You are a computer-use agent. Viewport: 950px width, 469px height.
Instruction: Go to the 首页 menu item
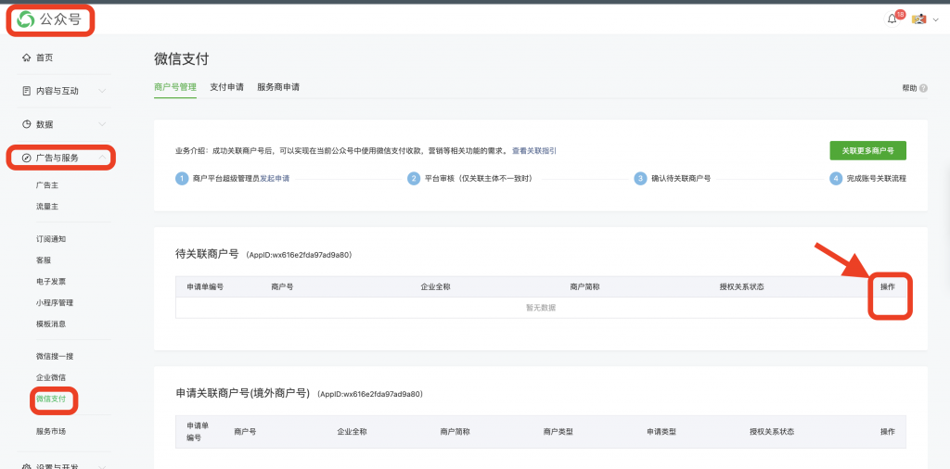point(45,57)
